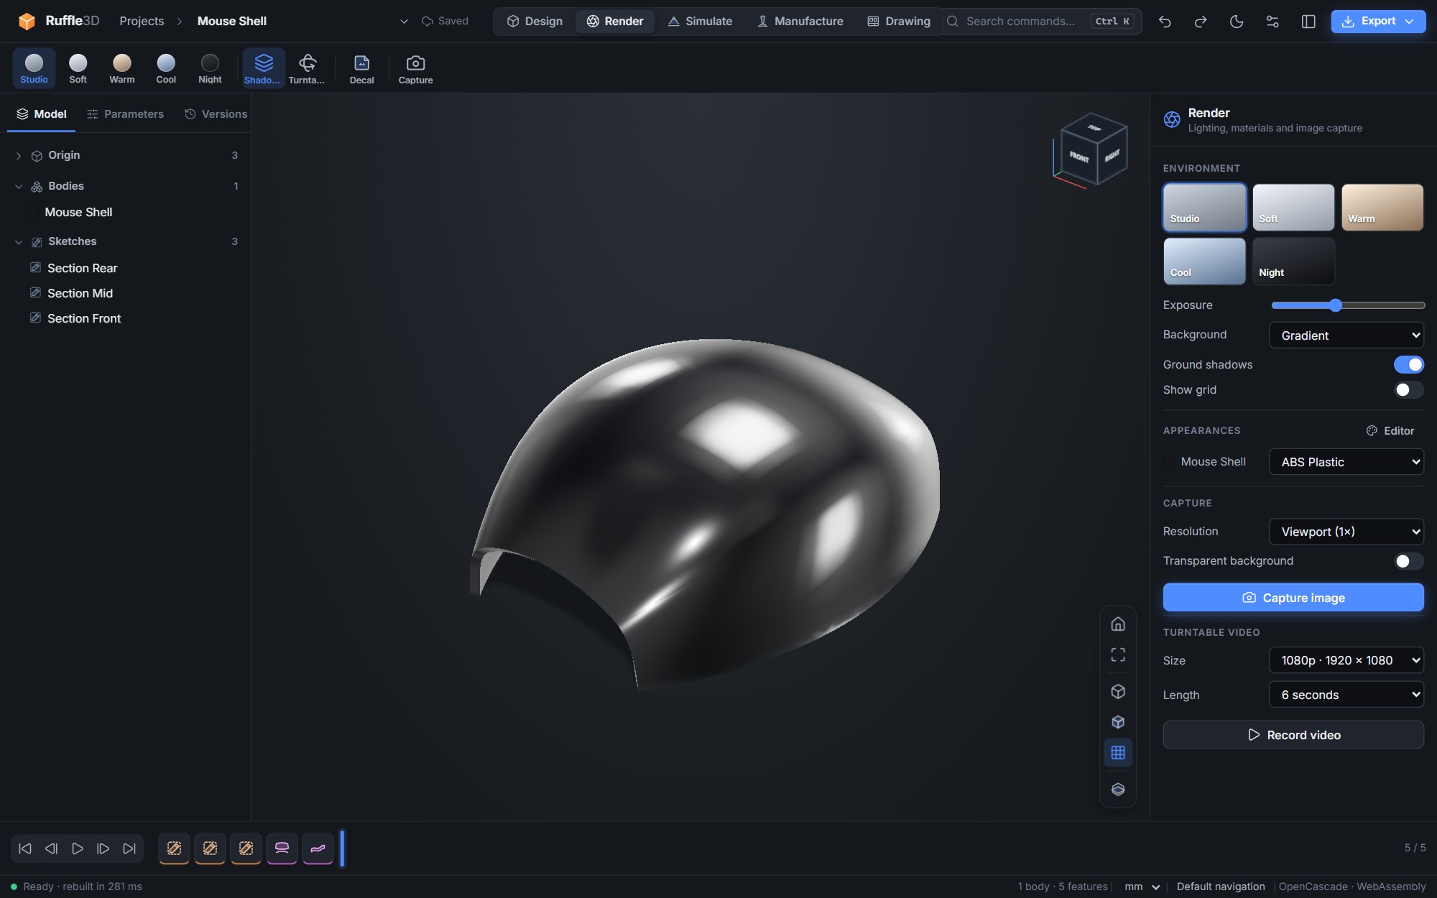Image resolution: width=1437 pixels, height=898 pixels.
Task: Open the Resolution Viewport (1×) dropdown
Action: [x=1346, y=532]
